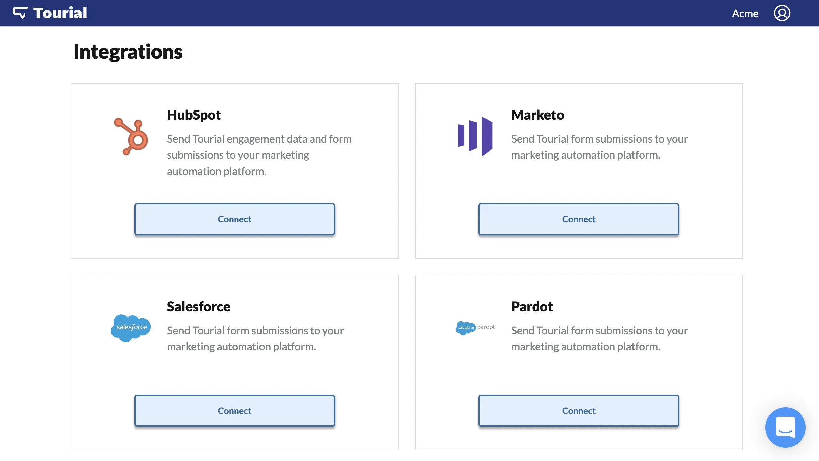Click the Acme account name
The image size is (819, 461).
[745, 13]
